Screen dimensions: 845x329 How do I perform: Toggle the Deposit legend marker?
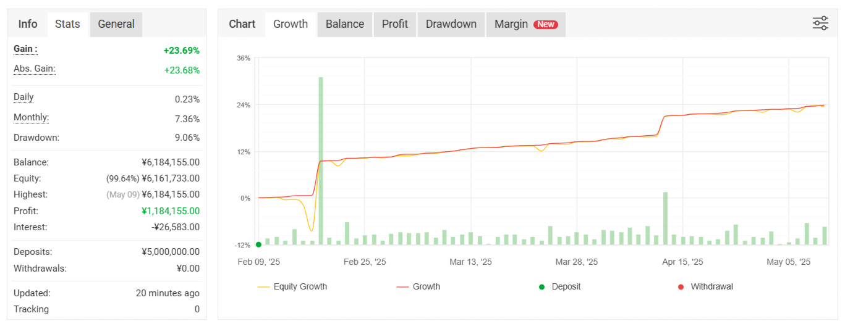(559, 286)
